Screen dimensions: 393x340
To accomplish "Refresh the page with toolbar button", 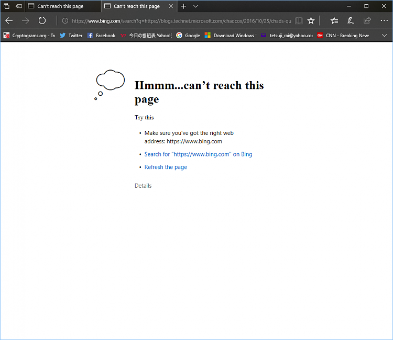I will tap(42, 21).
